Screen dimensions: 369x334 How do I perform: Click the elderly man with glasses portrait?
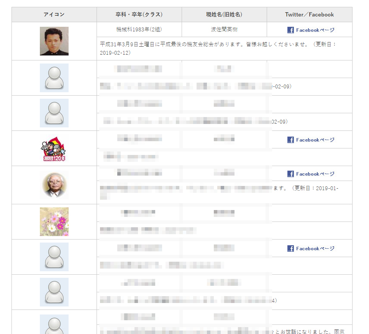click(54, 185)
